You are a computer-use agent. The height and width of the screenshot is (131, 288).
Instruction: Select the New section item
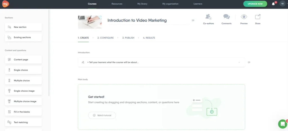coord(23,27)
